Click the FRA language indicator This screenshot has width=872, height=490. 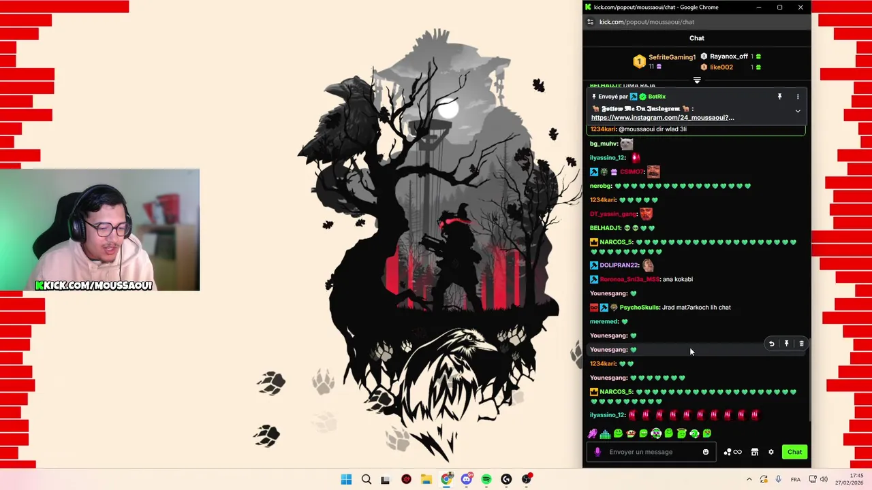click(x=795, y=480)
